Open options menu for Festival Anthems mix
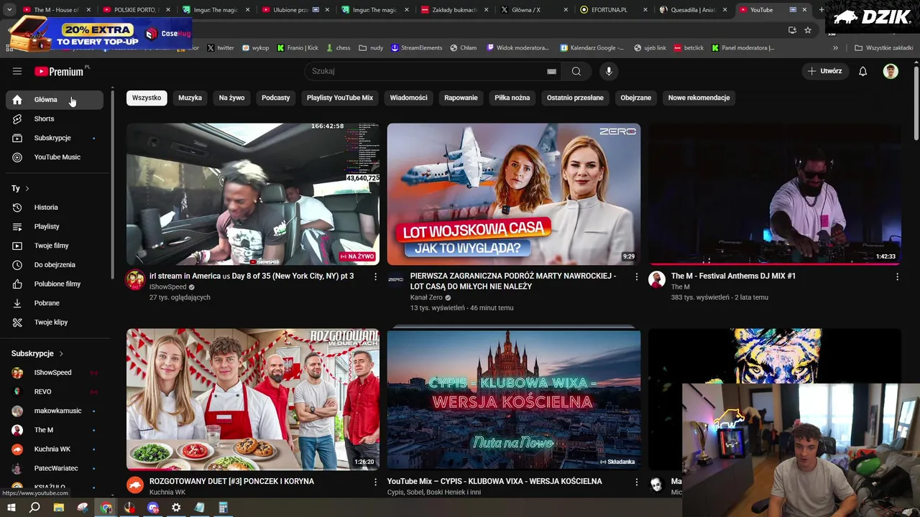920x517 pixels. (897, 276)
